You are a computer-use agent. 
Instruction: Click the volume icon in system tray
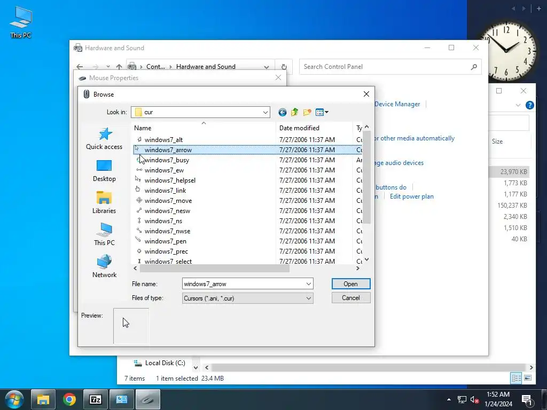[x=474, y=400]
